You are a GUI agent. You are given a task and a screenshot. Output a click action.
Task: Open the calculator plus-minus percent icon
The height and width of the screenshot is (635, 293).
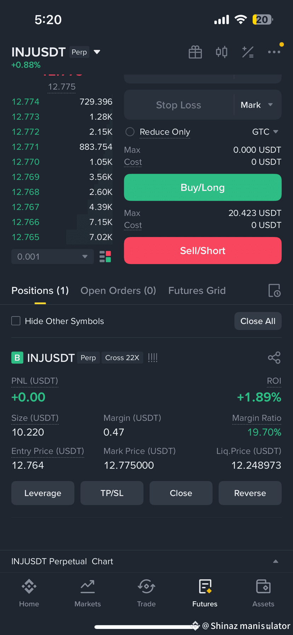pos(248,52)
